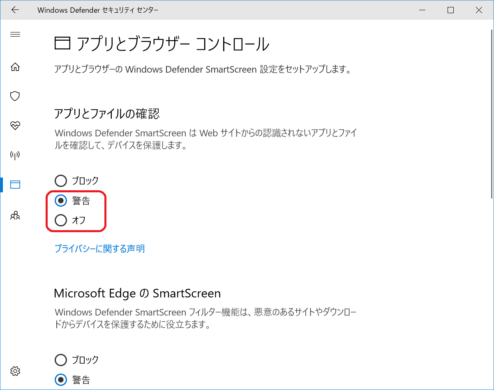Open the hamburger navigation menu
Viewport: 494px width, 390px height.
click(15, 34)
